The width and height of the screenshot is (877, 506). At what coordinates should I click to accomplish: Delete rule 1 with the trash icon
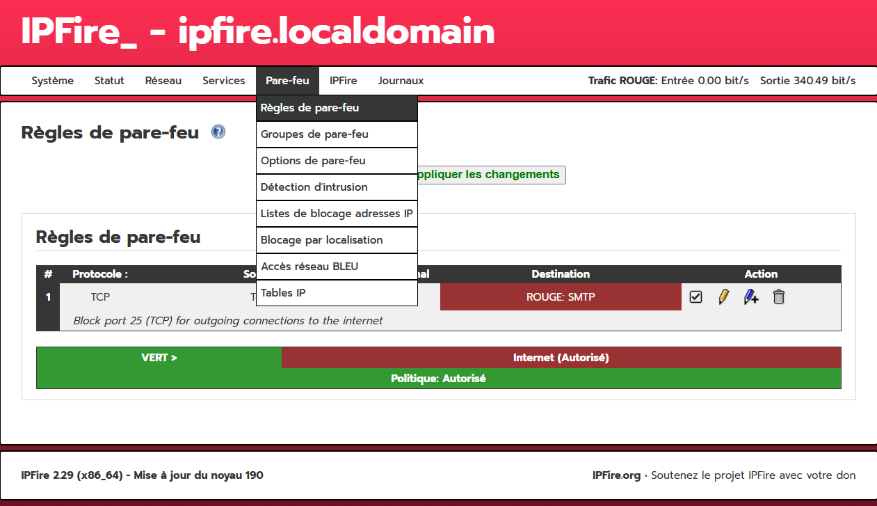click(779, 297)
